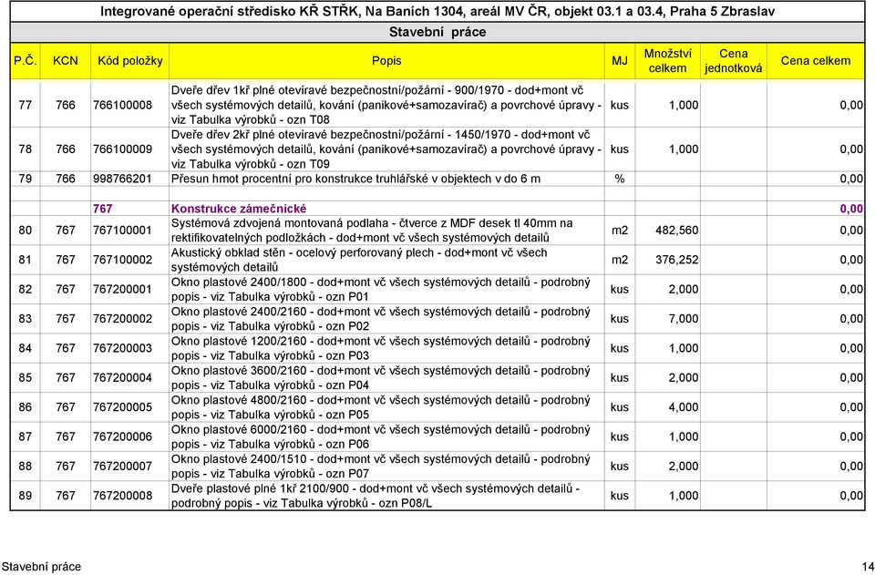This screenshot has width=875, height=575.
Task: Select description of door T09 1450/1970
Action: pyautogui.click(x=386, y=149)
